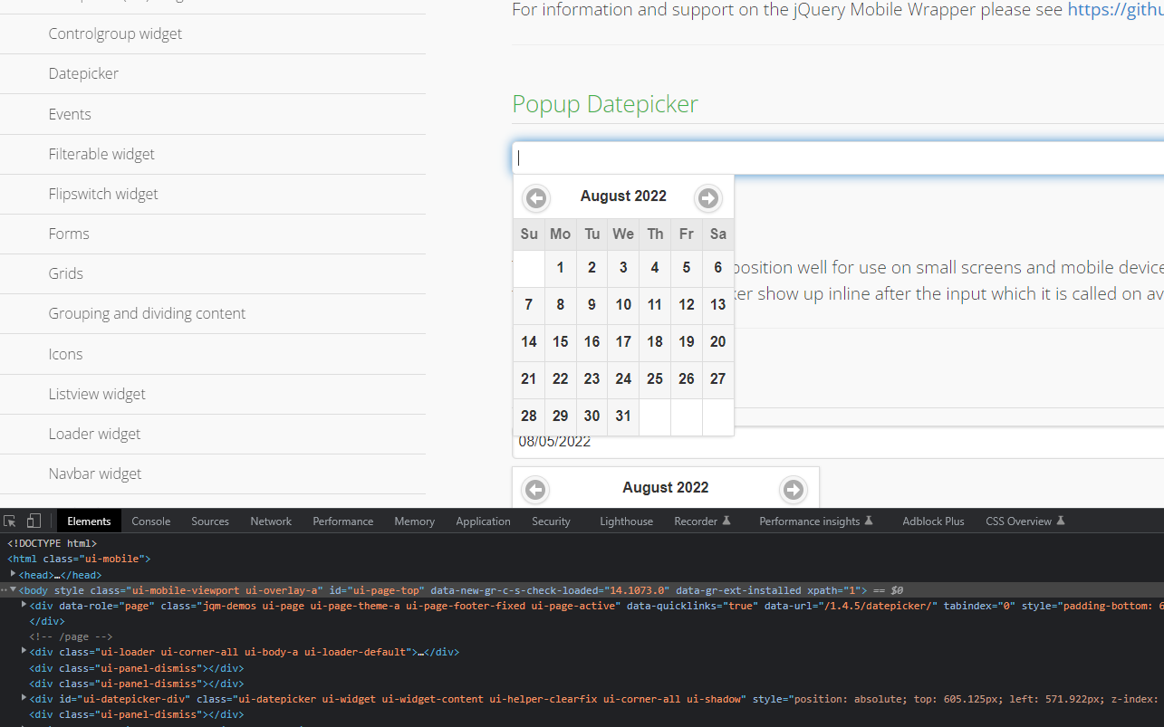Go to next month in popup datepicker
Viewport: 1164px width, 727px height.
tap(708, 197)
